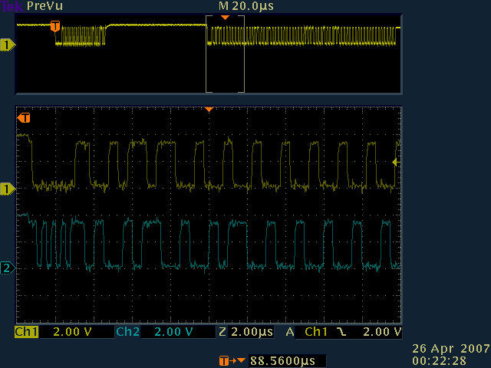Click the Ch2 label in bottom readout
The width and height of the screenshot is (491, 368).
click(128, 332)
